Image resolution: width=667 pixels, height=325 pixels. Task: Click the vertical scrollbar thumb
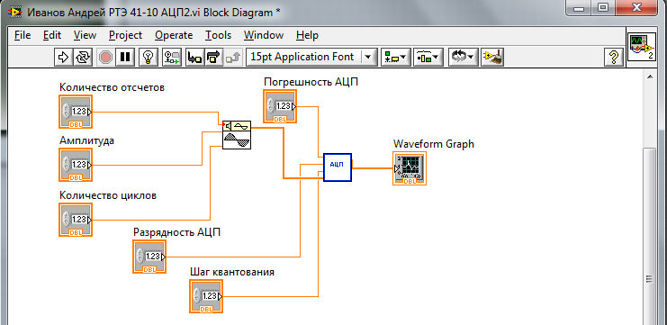tap(650, 236)
